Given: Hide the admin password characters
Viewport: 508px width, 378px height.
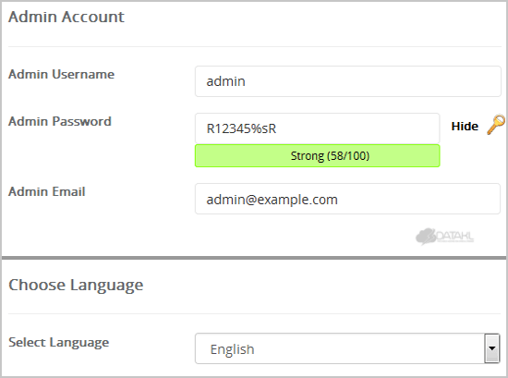Looking at the screenshot, I should (x=465, y=126).
